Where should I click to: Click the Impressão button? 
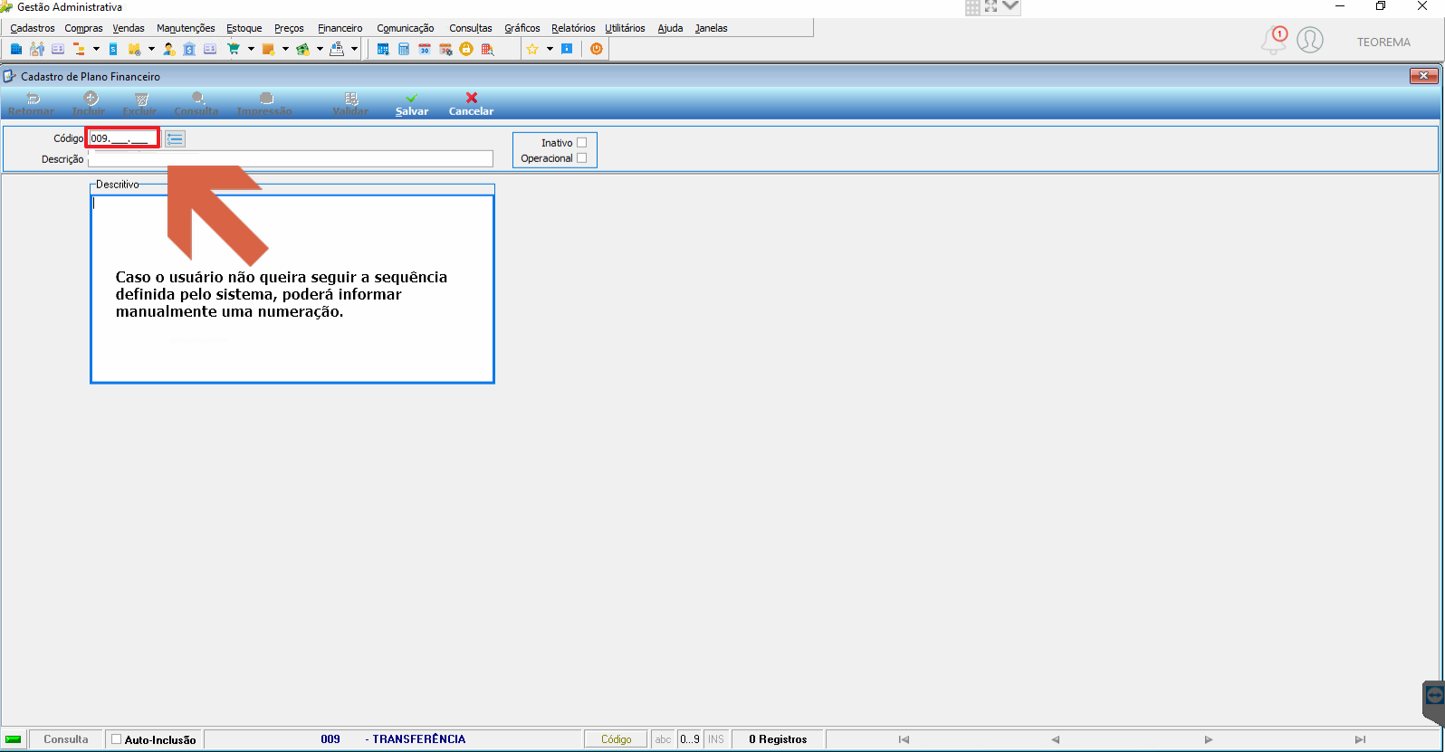(264, 104)
